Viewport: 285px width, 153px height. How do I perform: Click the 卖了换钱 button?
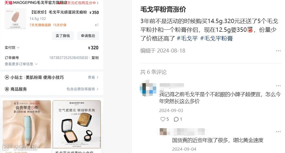pyautogui.click(x=63, y=36)
